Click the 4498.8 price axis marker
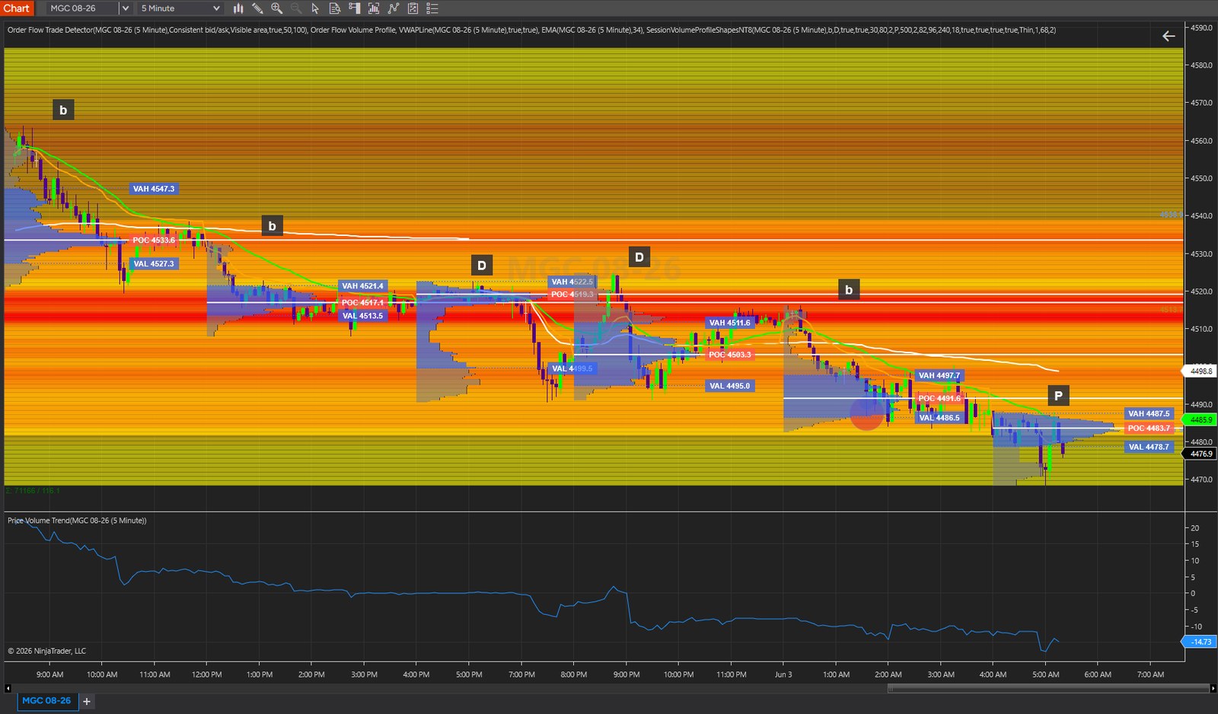1218x714 pixels. pyautogui.click(x=1200, y=371)
